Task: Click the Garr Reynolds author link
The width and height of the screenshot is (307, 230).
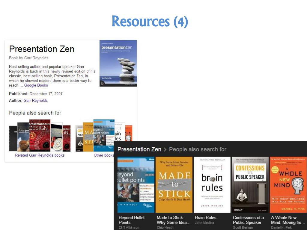Action: (35, 101)
